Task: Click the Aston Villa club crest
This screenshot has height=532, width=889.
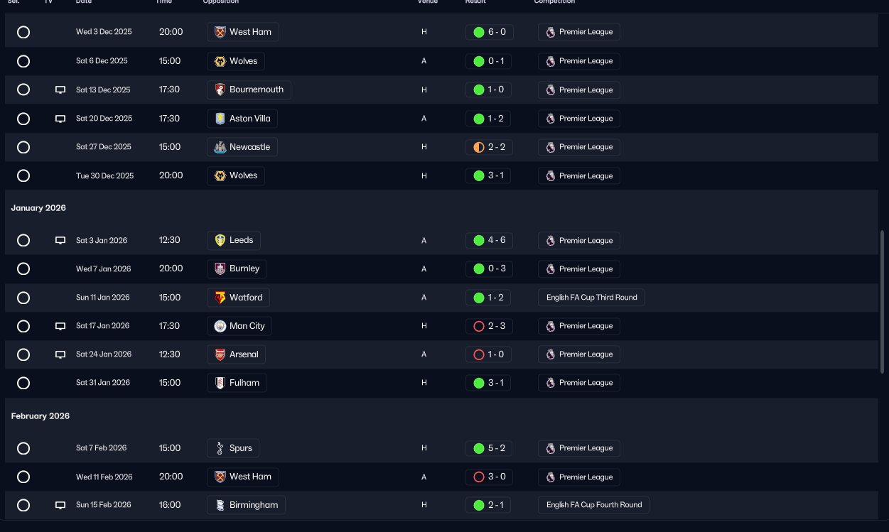Action: pos(220,119)
